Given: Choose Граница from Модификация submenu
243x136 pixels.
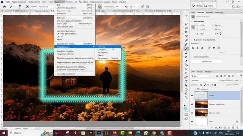Looking at the screenshot, I should coord(108,47).
